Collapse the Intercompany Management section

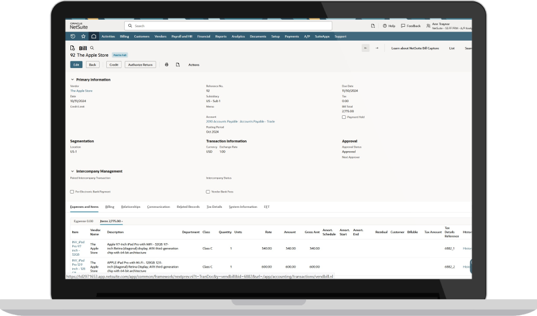tap(72, 171)
